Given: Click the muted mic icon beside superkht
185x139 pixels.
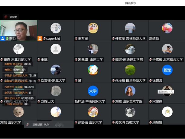Looking at the screenshot, I should coord(44,39).
